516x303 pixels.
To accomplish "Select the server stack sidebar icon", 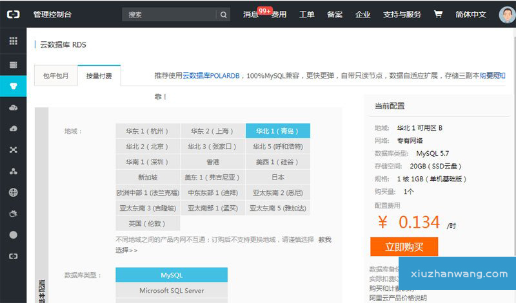I will click(x=13, y=65).
